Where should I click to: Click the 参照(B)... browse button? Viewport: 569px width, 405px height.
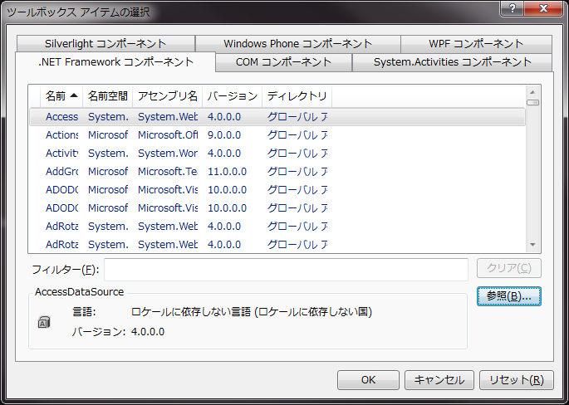508,296
